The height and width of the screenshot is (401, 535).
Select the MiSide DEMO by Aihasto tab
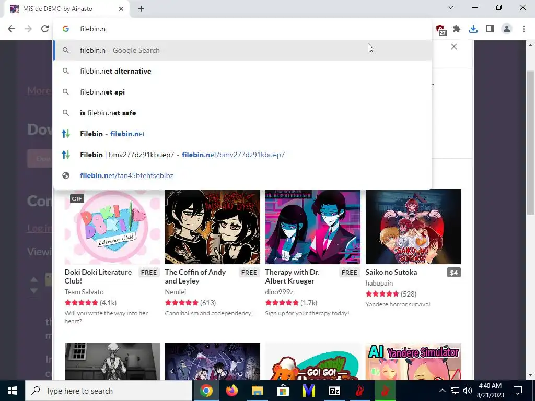coord(66,9)
